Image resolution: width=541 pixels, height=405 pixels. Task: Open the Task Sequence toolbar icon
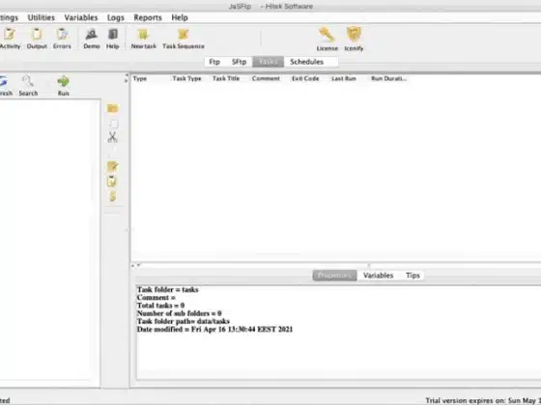coord(184,39)
